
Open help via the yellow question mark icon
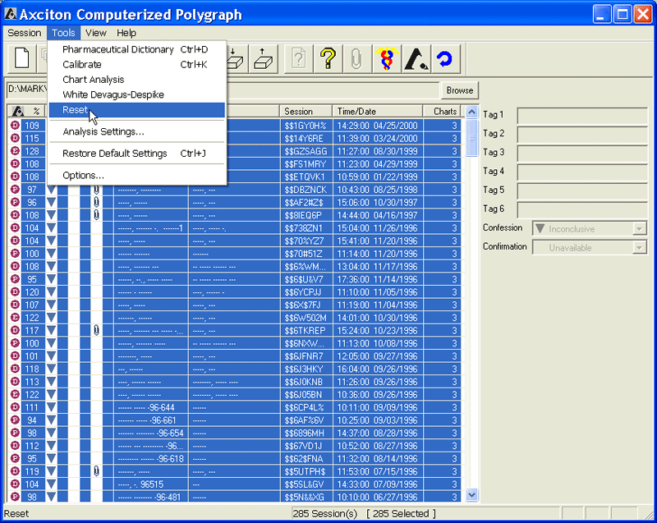click(328, 58)
